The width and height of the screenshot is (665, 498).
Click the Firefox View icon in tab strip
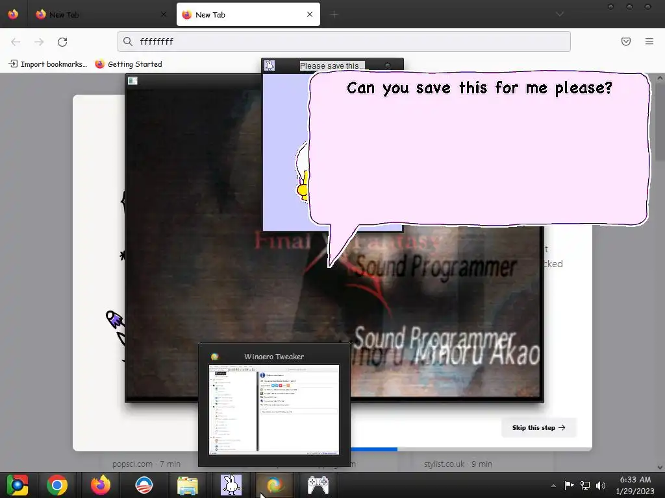pos(13,14)
